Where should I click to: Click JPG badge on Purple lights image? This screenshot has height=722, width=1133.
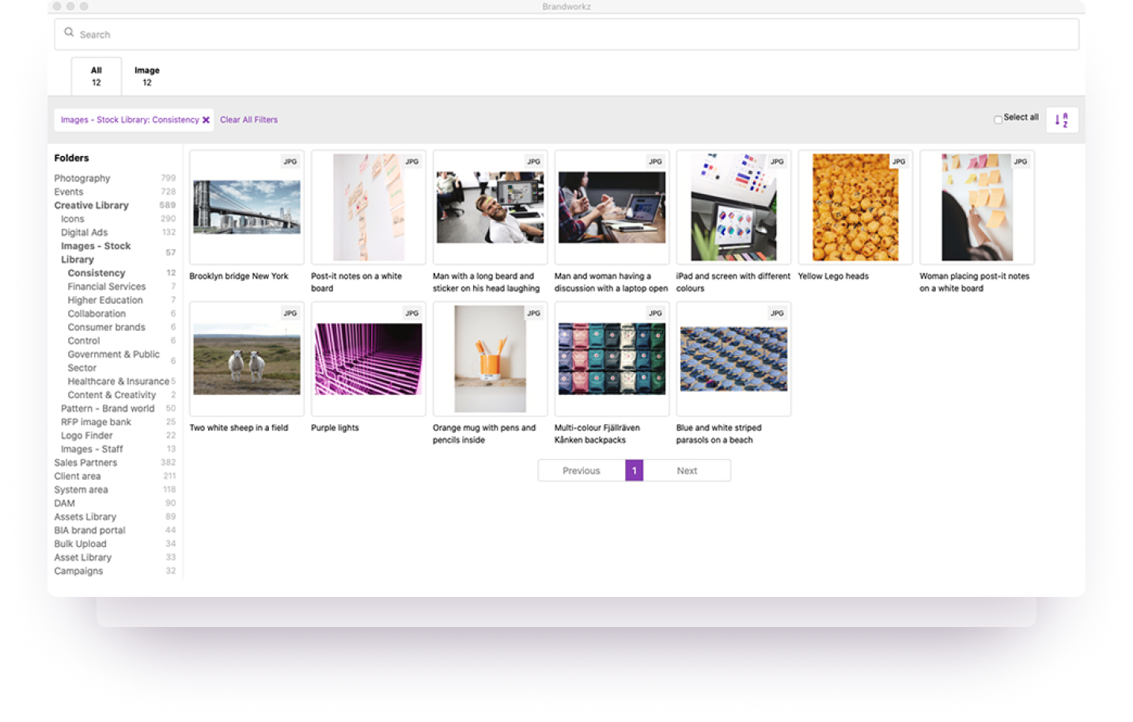(412, 313)
